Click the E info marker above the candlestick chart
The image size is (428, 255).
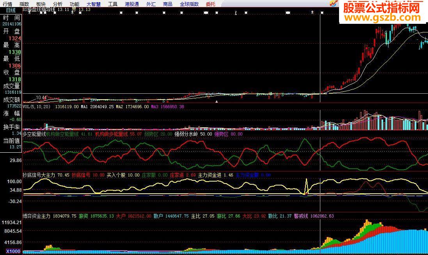(236, 13)
